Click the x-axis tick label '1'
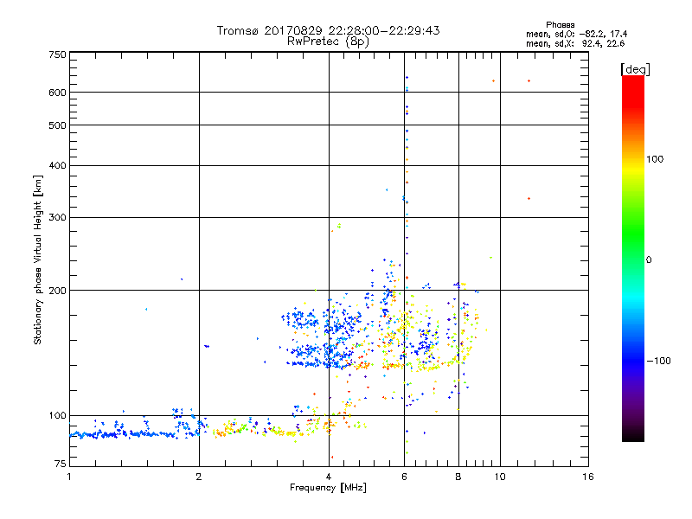692x519 pixels. tap(69, 477)
